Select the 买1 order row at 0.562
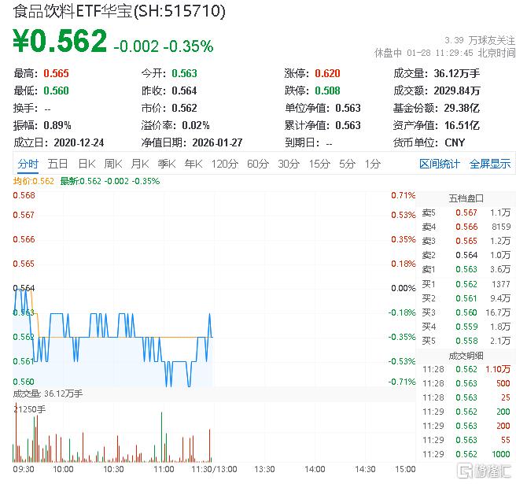This screenshot has height=484, width=516. [466, 284]
